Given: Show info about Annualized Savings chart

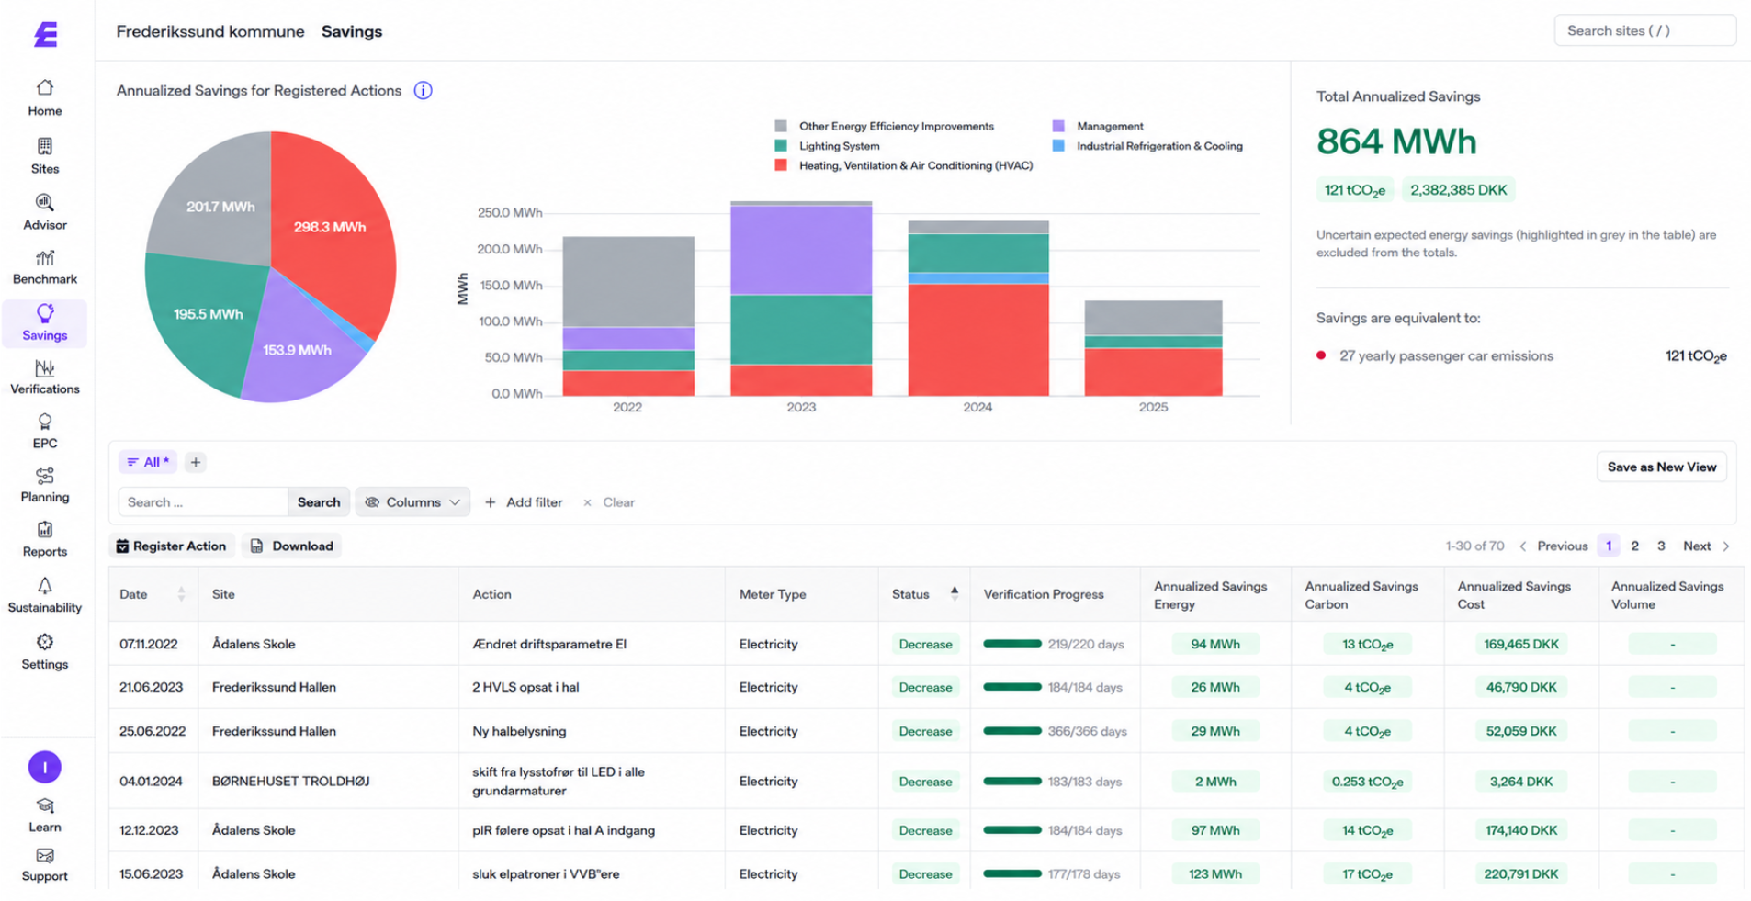Looking at the screenshot, I should 423,90.
